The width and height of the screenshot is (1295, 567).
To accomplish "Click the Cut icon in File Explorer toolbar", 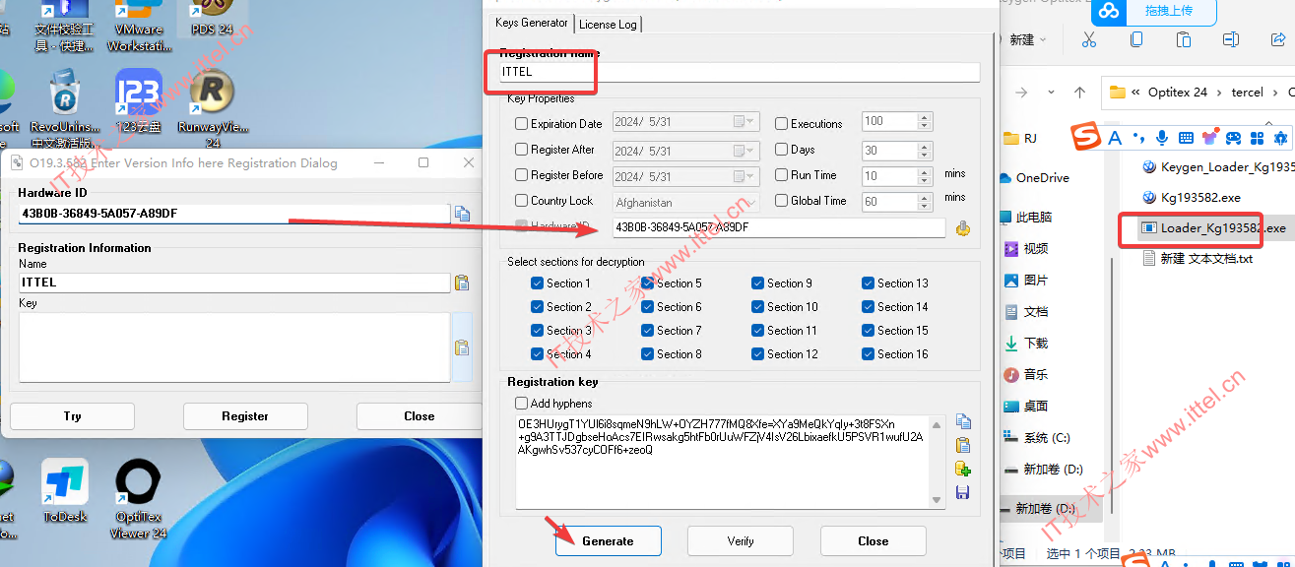I will [x=1088, y=39].
